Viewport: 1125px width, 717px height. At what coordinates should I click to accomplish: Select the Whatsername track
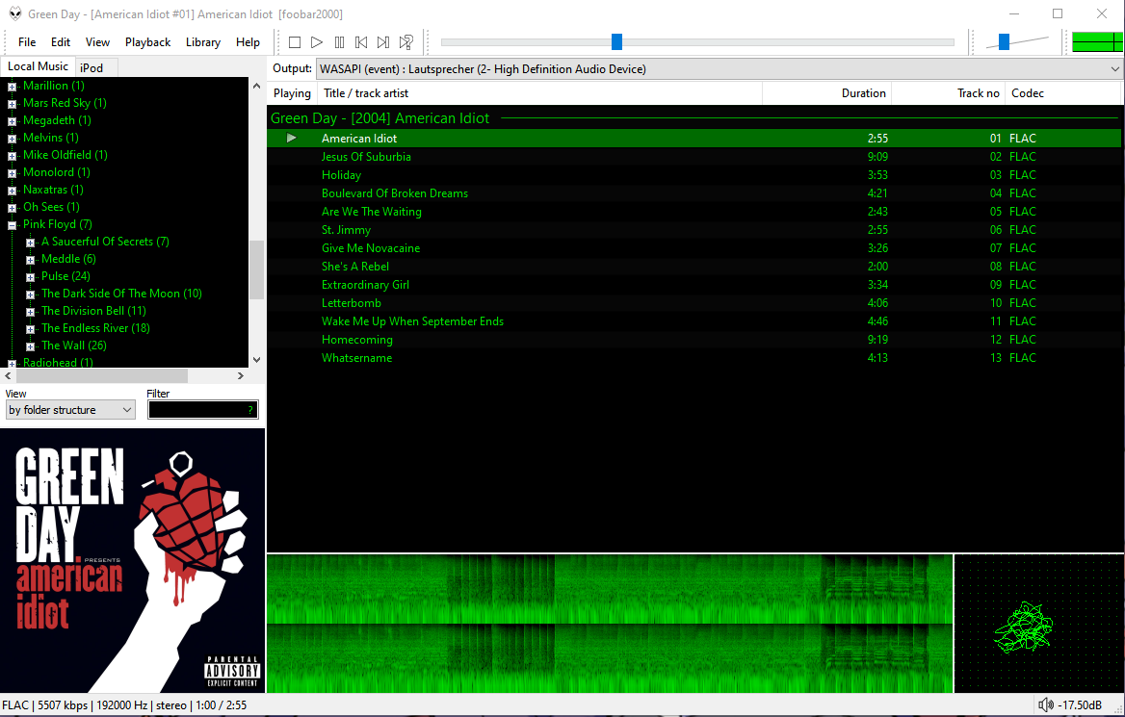(693, 358)
